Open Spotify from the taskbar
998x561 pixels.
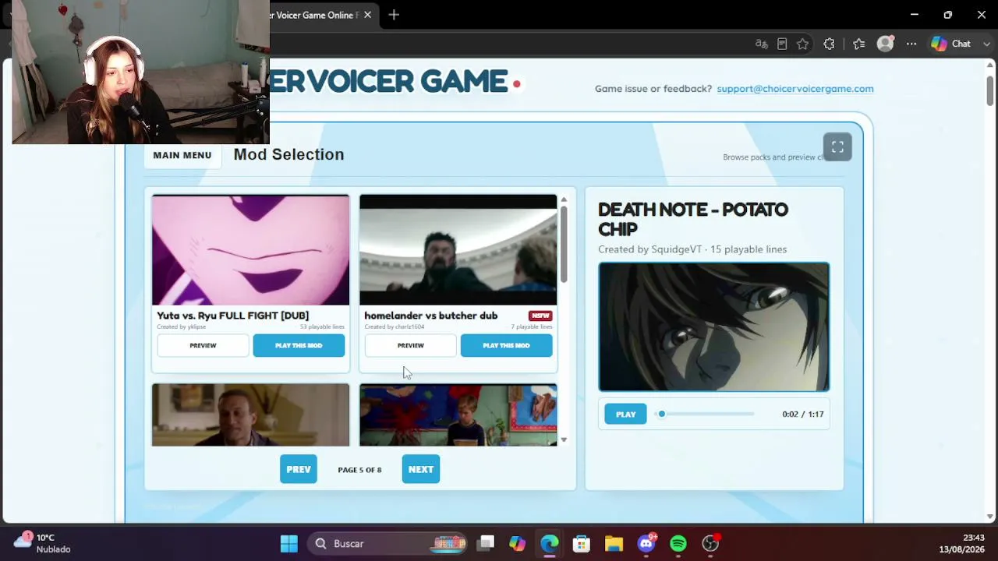pyautogui.click(x=678, y=543)
